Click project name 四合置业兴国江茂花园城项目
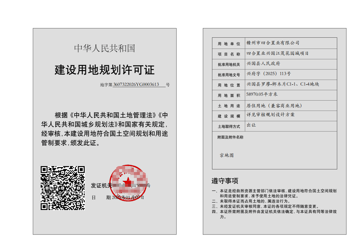The height and width of the screenshot is (250, 364). pos(277,53)
